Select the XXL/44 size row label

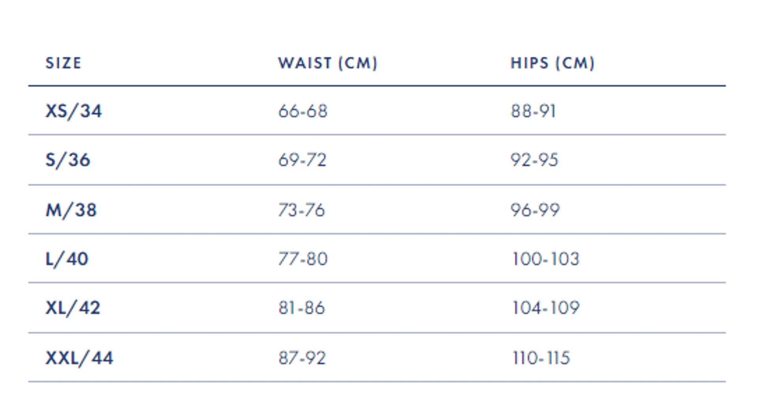pyautogui.click(x=79, y=358)
